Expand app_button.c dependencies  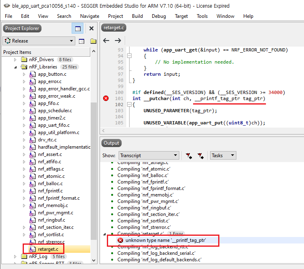pos(24,74)
